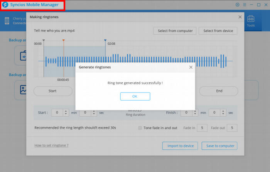The width and height of the screenshot is (270, 172).
Task: Close the Generate ringtones popup
Action: tap(191, 67)
